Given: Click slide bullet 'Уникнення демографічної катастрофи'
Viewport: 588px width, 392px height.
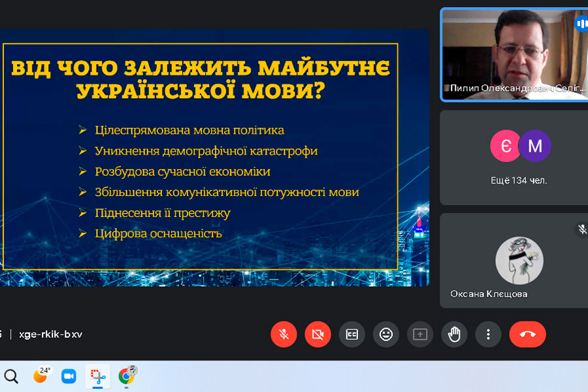Looking at the screenshot, I should coord(206,151).
